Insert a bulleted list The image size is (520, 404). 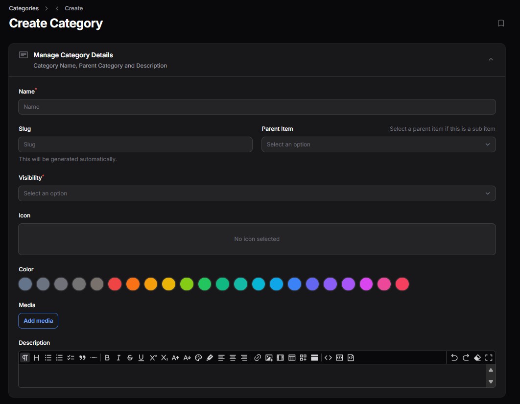48,357
